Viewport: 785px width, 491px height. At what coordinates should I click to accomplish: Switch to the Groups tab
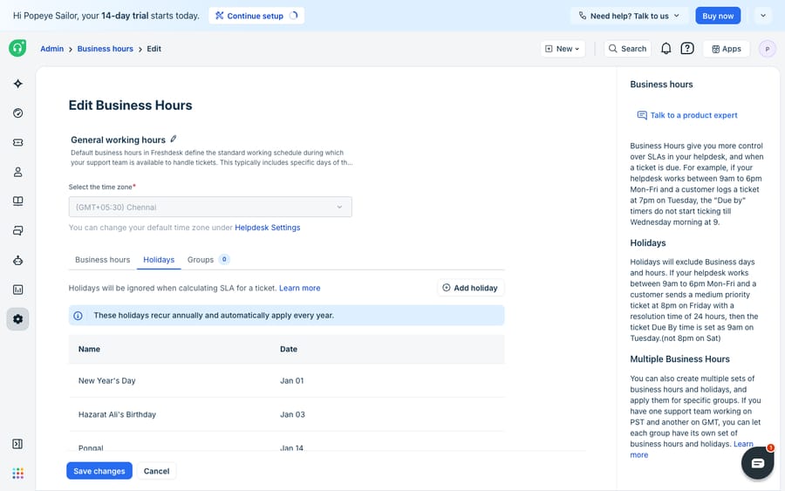point(208,260)
